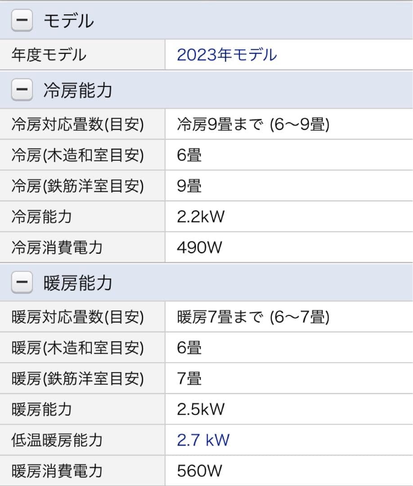Viewport: 413px width, 486px height.
Task: Click the 490W cooling power value
Action: (199, 247)
